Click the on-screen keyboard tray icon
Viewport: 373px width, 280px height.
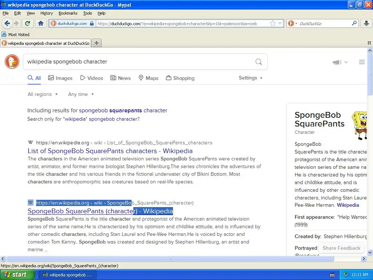(332, 275)
